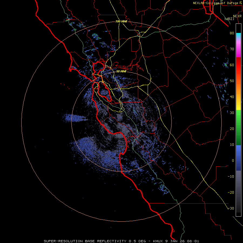Screen dimensions: 243x243
Task: Click the KMUX station identifier in the caption
Action: pos(158,241)
